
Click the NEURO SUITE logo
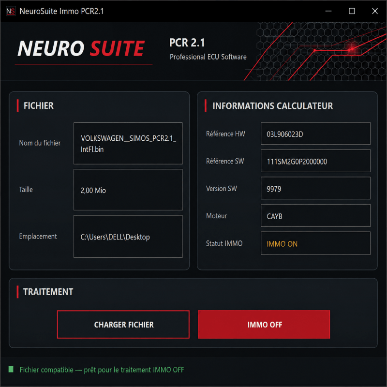[x=81, y=48]
